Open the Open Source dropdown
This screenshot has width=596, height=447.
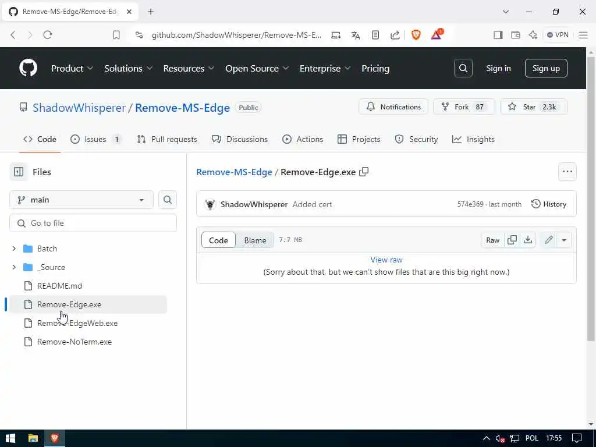(257, 69)
